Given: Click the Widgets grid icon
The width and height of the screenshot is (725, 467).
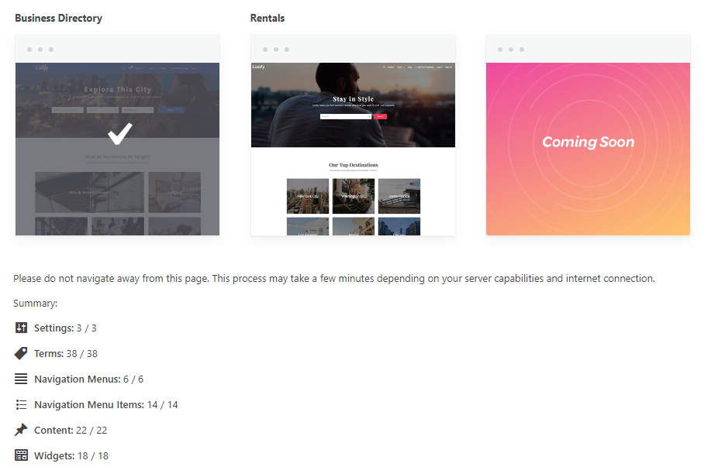Looking at the screenshot, I should [21, 455].
